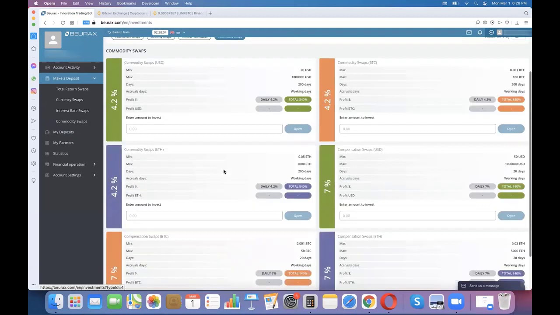
Task: Focus amount field for Commodity Swaps (USD)
Action: pyautogui.click(x=204, y=129)
